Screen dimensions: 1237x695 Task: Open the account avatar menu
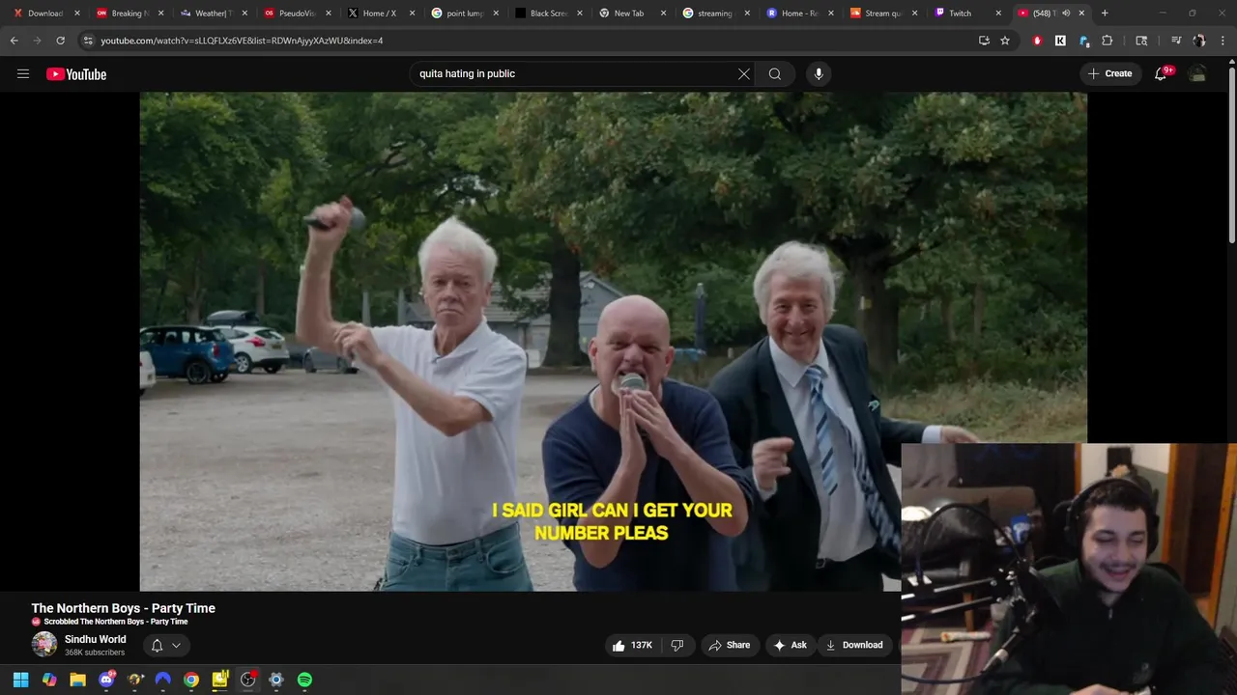[1197, 74]
